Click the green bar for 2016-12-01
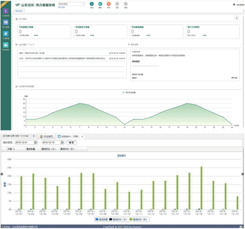The image size is (245, 229). coord(21,193)
